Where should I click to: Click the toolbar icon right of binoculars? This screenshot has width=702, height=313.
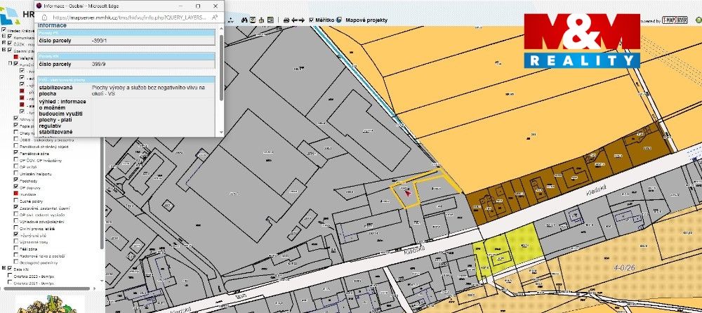pyautogui.click(x=253, y=20)
